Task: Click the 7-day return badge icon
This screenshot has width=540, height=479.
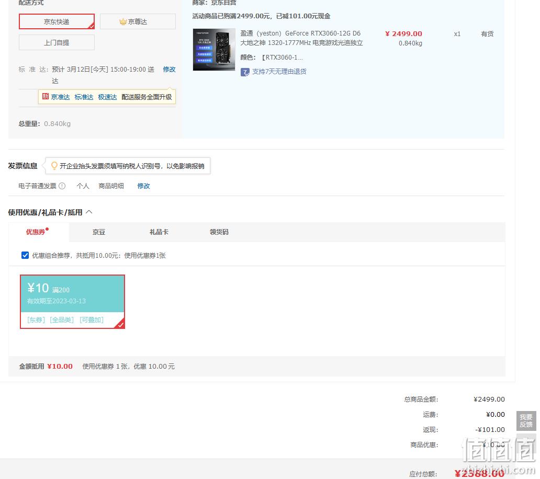Action: coord(245,72)
